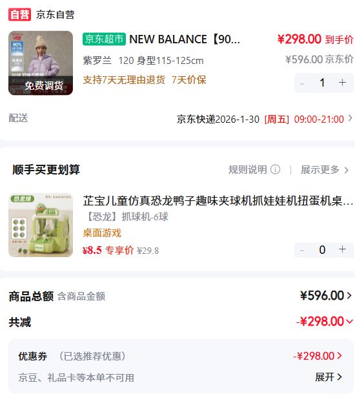Open delivery time options chevron
Image resolution: width=355 pixels, height=396 pixels.
[x=350, y=118]
